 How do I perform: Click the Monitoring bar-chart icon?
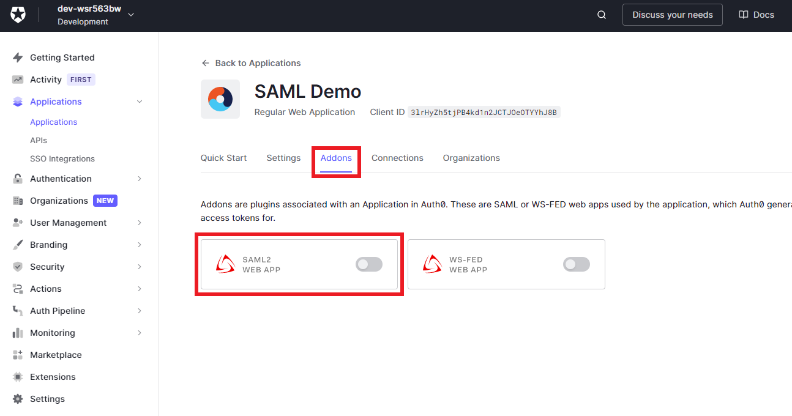coord(18,333)
